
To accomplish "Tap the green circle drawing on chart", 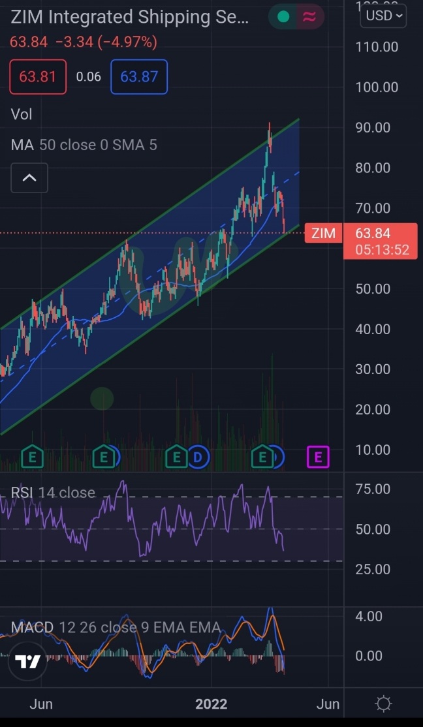I will [x=102, y=398].
